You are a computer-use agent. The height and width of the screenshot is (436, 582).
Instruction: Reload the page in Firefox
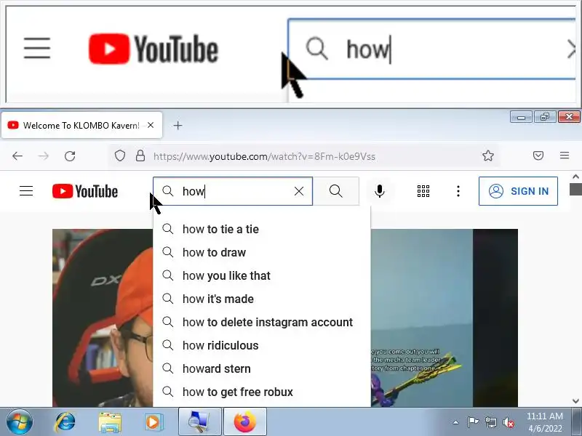(x=70, y=156)
